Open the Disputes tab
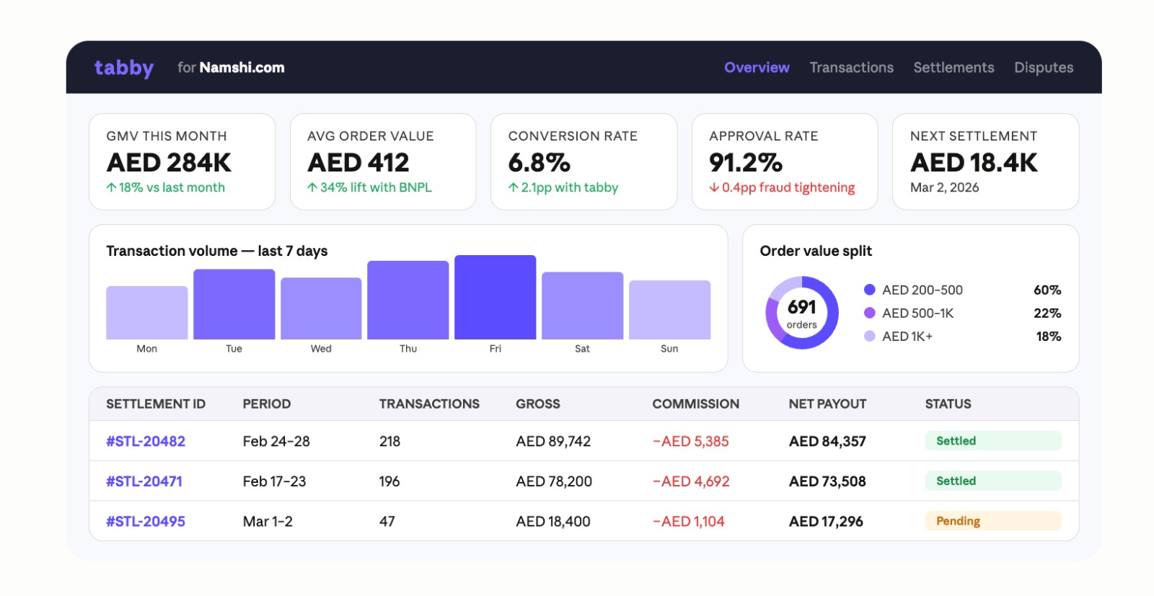Image resolution: width=1154 pixels, height=596 pixels. (1044, 68)
